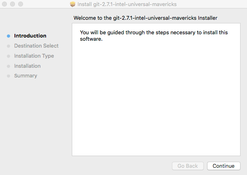Click the introduction message text

click(153, 35)
